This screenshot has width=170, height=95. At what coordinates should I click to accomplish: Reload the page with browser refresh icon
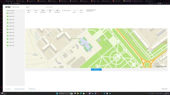[x=8, y=3]
